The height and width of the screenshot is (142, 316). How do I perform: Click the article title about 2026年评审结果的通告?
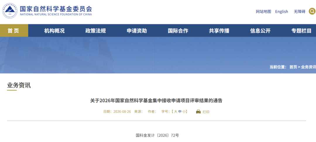pos(156,101)
